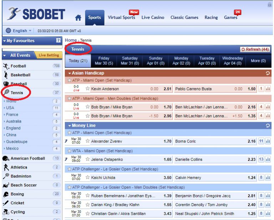
Task: Click live stream icon beside Ostapenko match
Action: [66, 159]
